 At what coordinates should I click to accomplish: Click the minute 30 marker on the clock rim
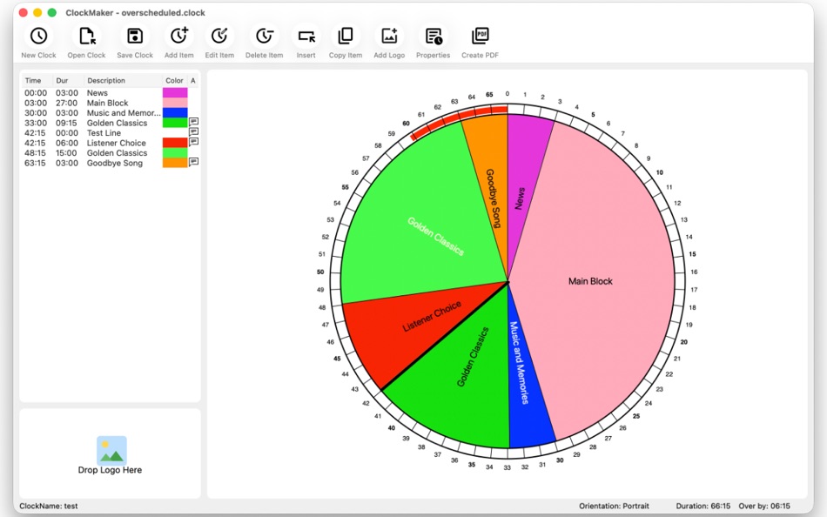pos(560,460)
